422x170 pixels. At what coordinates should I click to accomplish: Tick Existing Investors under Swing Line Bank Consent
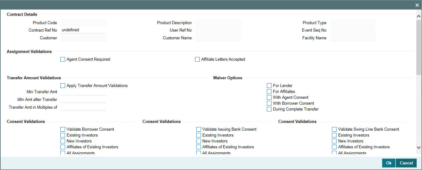pos(334,135)
